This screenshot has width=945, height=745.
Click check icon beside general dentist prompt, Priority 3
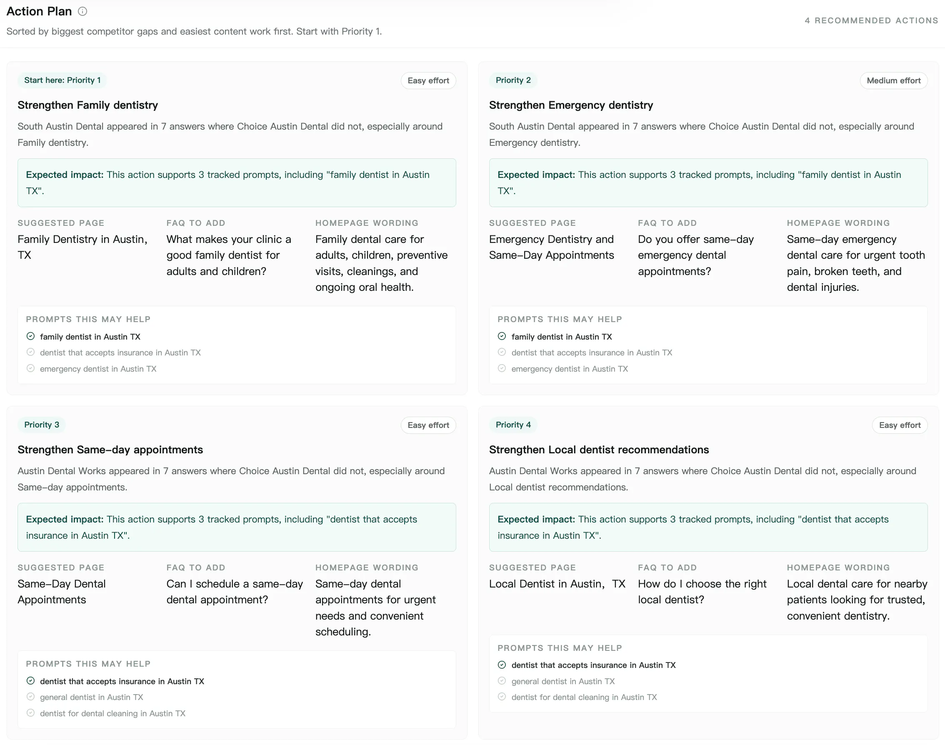coord(30,697)
